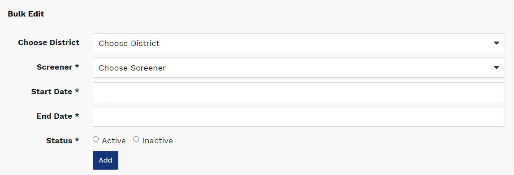Focus the Start Date input field
This screenshot has height=175, width=514.
click(298, 92)
